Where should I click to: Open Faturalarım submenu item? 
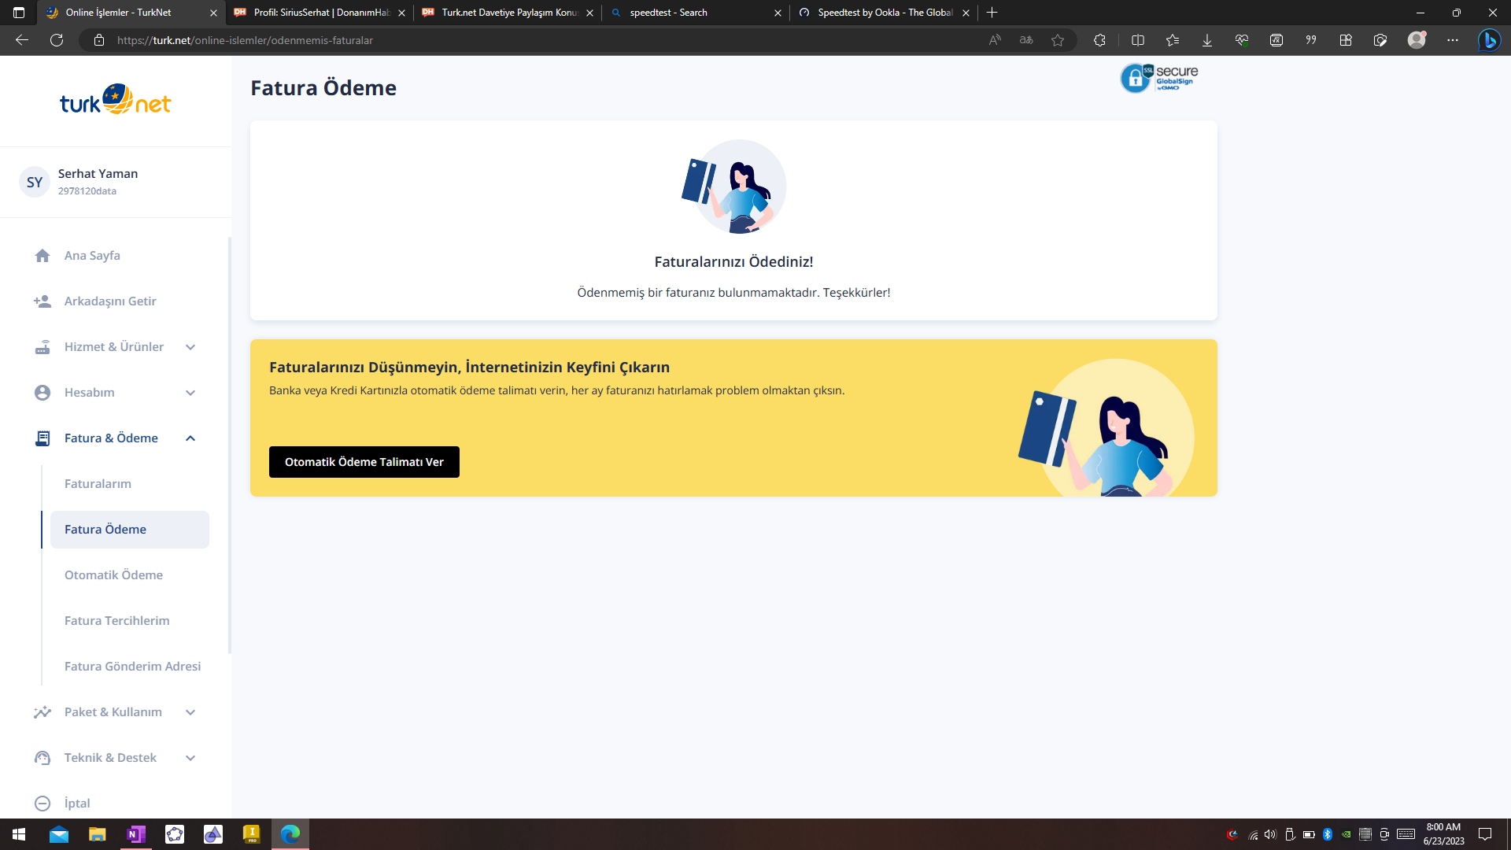[98, 484]
